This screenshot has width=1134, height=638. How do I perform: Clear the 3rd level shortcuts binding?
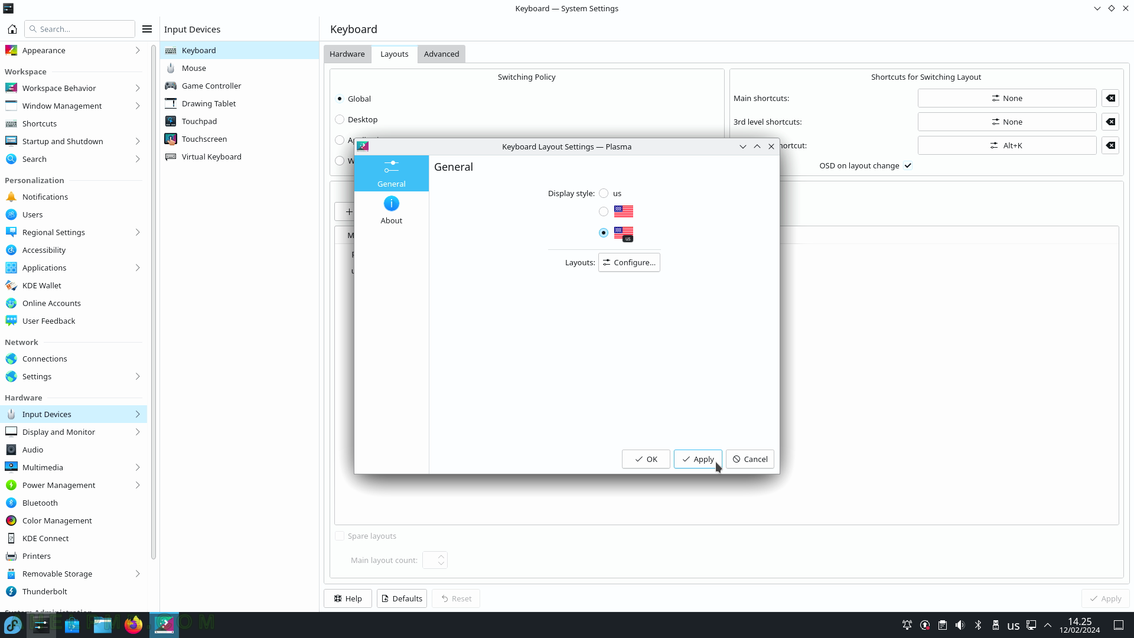point(1111,122)
